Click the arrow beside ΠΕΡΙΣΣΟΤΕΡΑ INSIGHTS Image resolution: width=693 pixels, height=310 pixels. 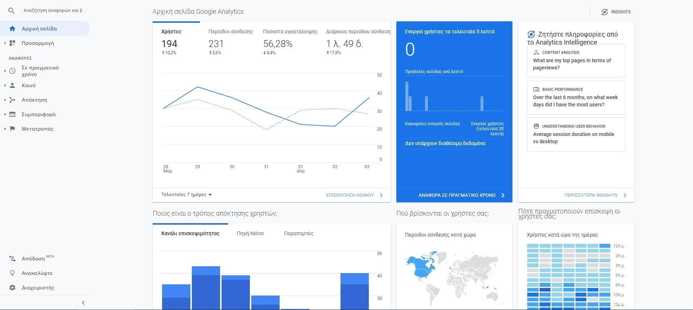tap(625, 195)
